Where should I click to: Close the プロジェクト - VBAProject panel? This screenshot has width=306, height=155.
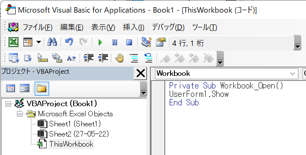(x=141, y=74)
